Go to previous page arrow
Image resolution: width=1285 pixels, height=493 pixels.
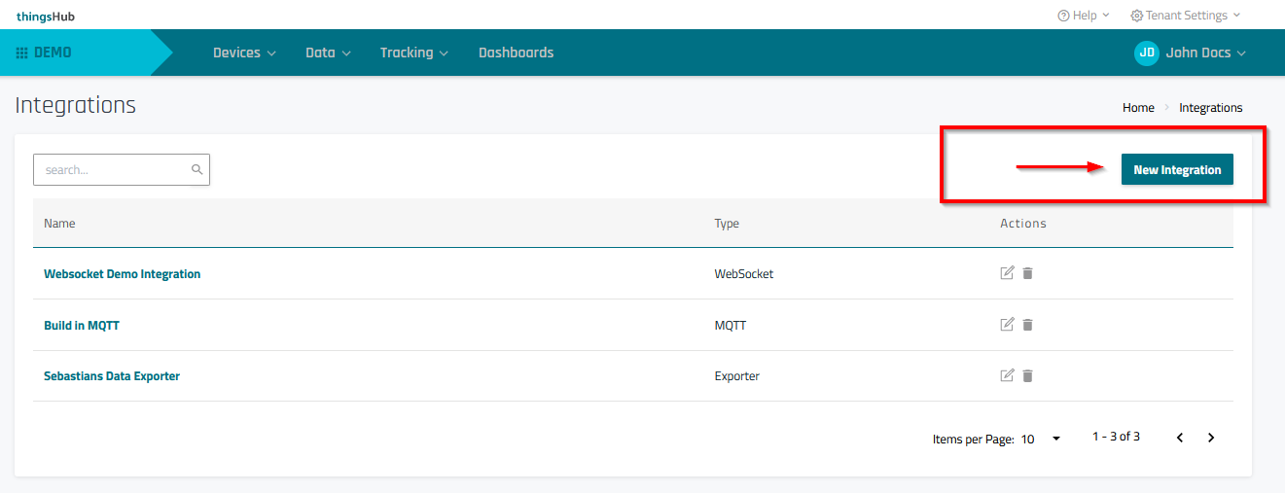tap(1180, 438)
